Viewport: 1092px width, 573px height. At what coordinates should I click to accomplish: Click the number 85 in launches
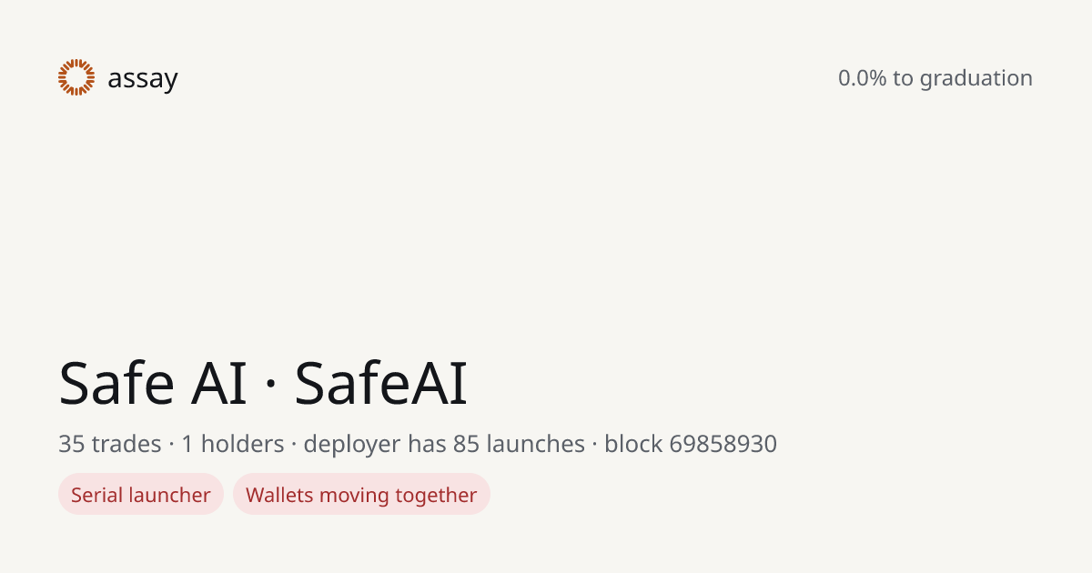[466, 444]
